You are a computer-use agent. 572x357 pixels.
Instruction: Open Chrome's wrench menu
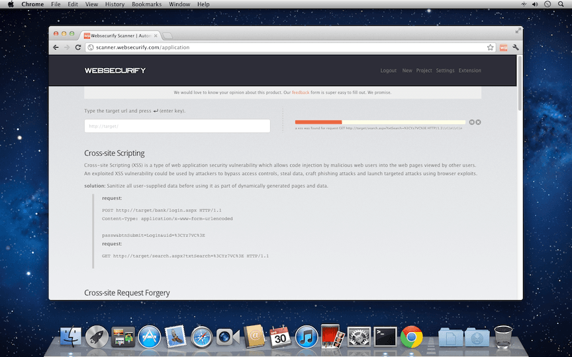pyautogui.click(x=516, y=48)
